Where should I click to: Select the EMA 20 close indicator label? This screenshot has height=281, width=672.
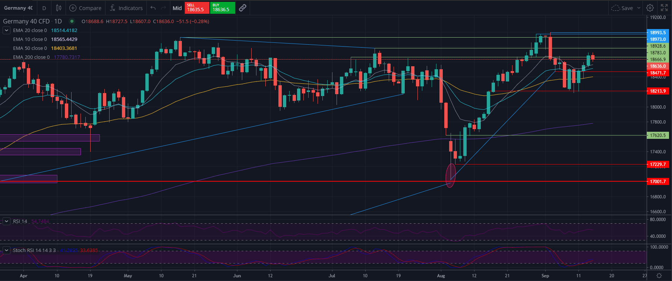(x=30, y=30)
